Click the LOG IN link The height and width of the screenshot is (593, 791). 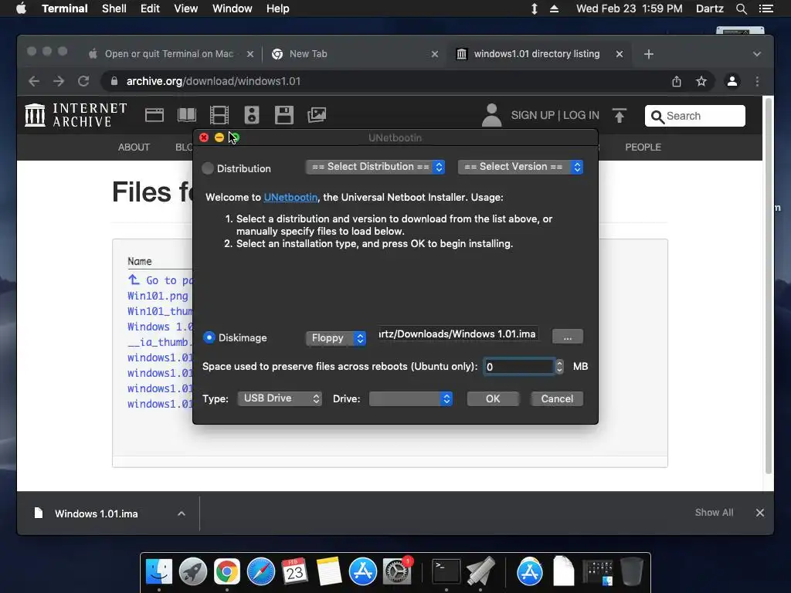(x=581, y=116)
